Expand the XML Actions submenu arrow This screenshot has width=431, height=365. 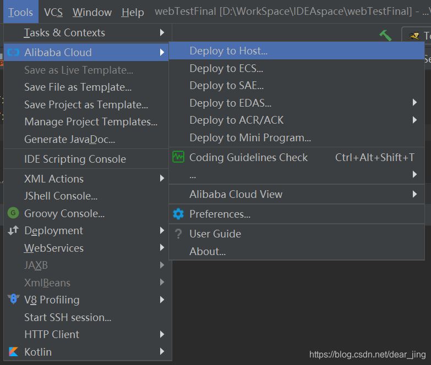tap(162, 179)
